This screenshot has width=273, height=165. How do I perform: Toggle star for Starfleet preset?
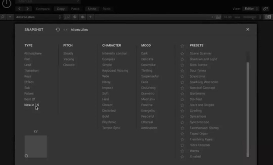coord(182,100)
